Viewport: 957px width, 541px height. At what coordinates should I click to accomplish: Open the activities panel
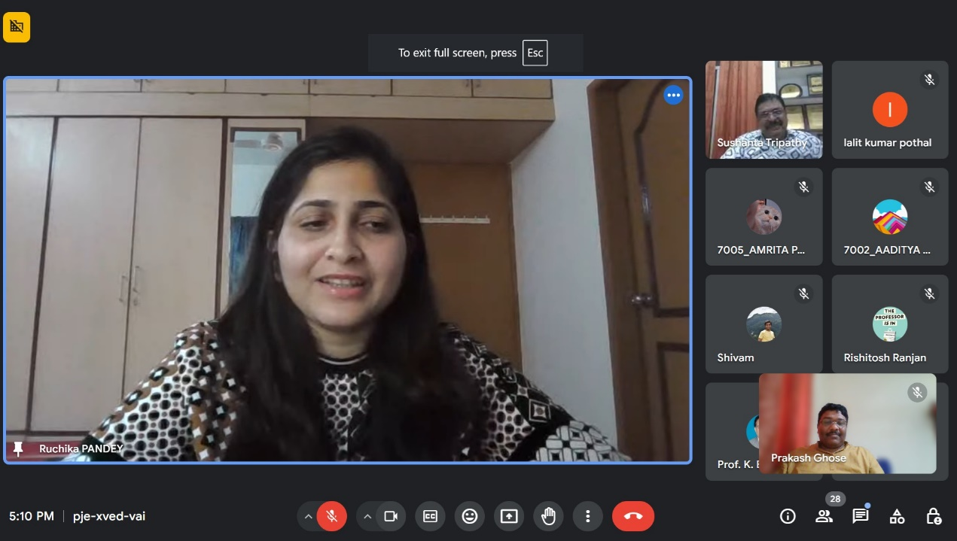pos(897,516)
